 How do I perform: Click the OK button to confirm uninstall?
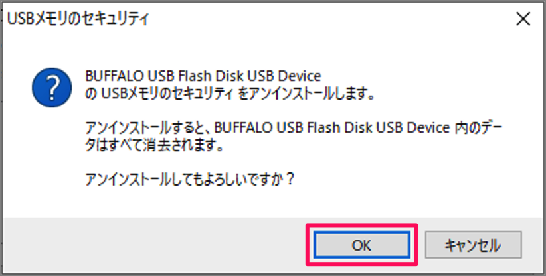361,245
